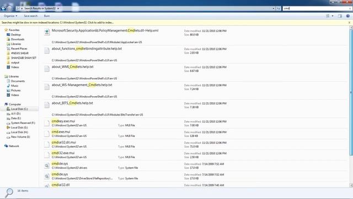Select about_functions_cmdletbindingattribute.help.txt name

(x=87, y=49)
